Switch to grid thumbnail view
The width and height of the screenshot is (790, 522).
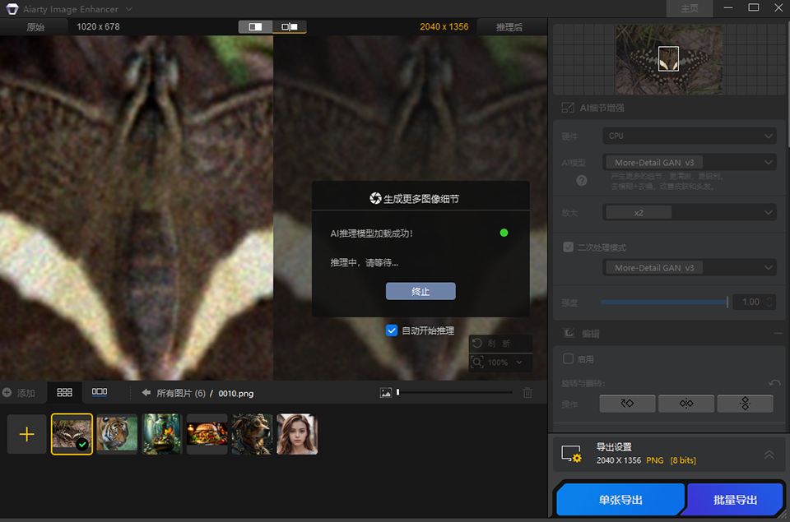pyautogui.click(x=64, y=392)
